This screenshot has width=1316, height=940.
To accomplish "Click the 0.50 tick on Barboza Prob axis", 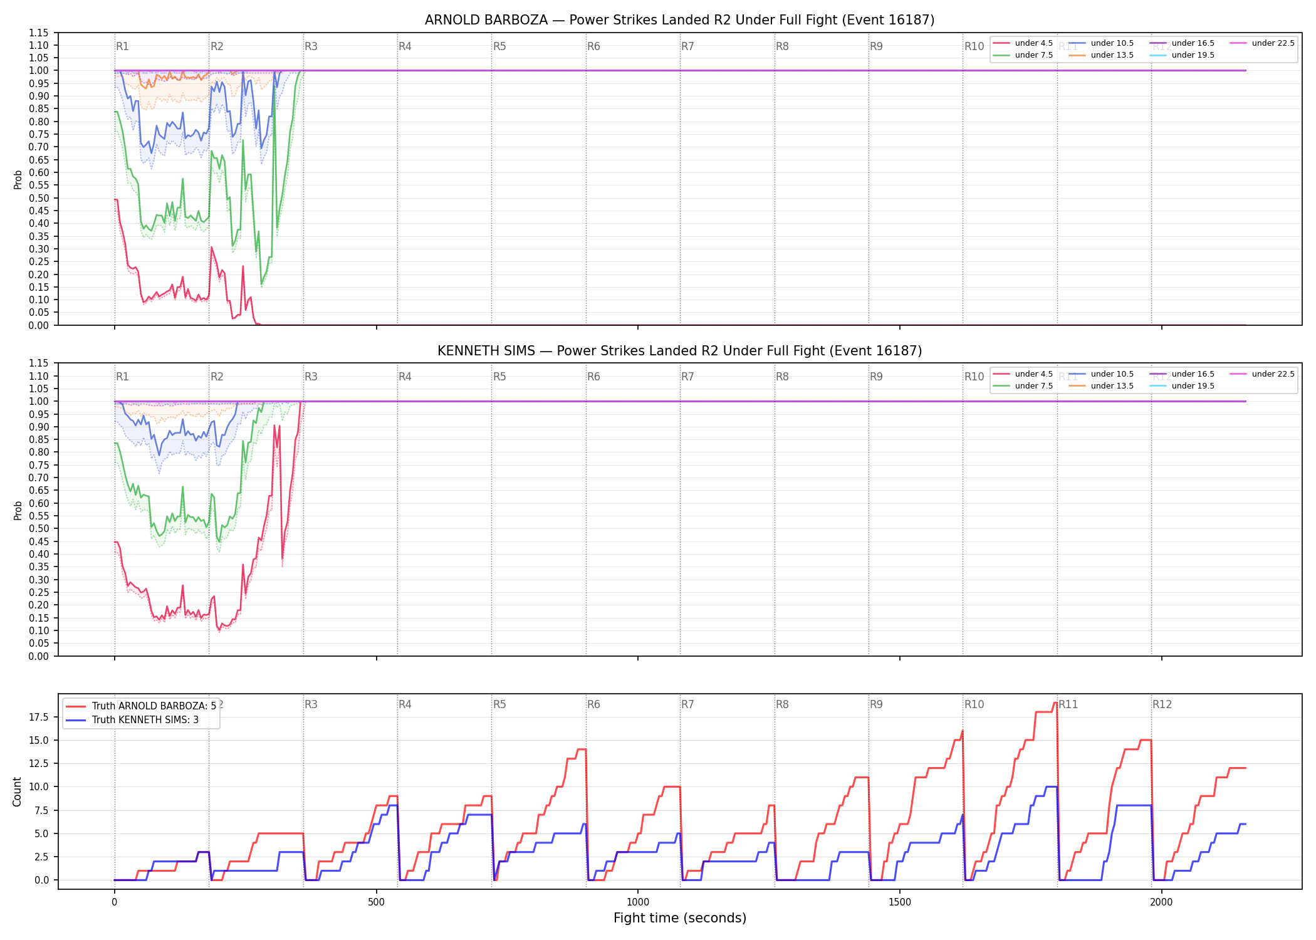I will point(39,198).
